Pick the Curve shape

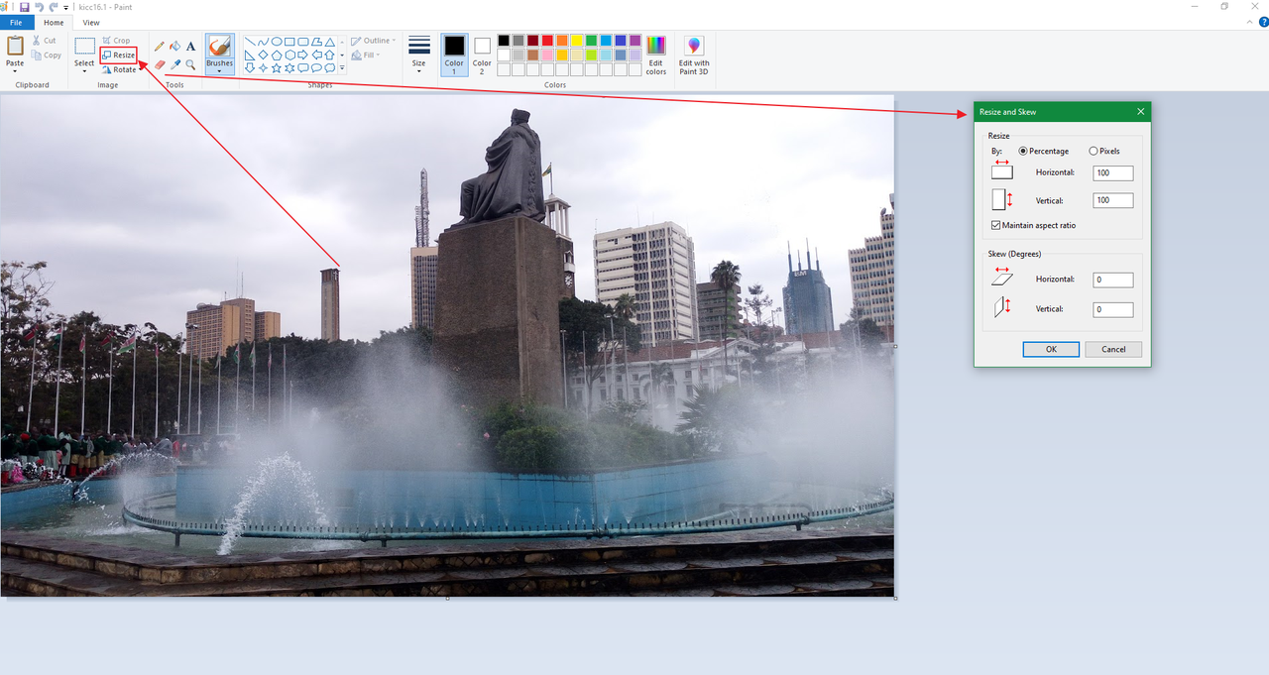coord(263,42)
